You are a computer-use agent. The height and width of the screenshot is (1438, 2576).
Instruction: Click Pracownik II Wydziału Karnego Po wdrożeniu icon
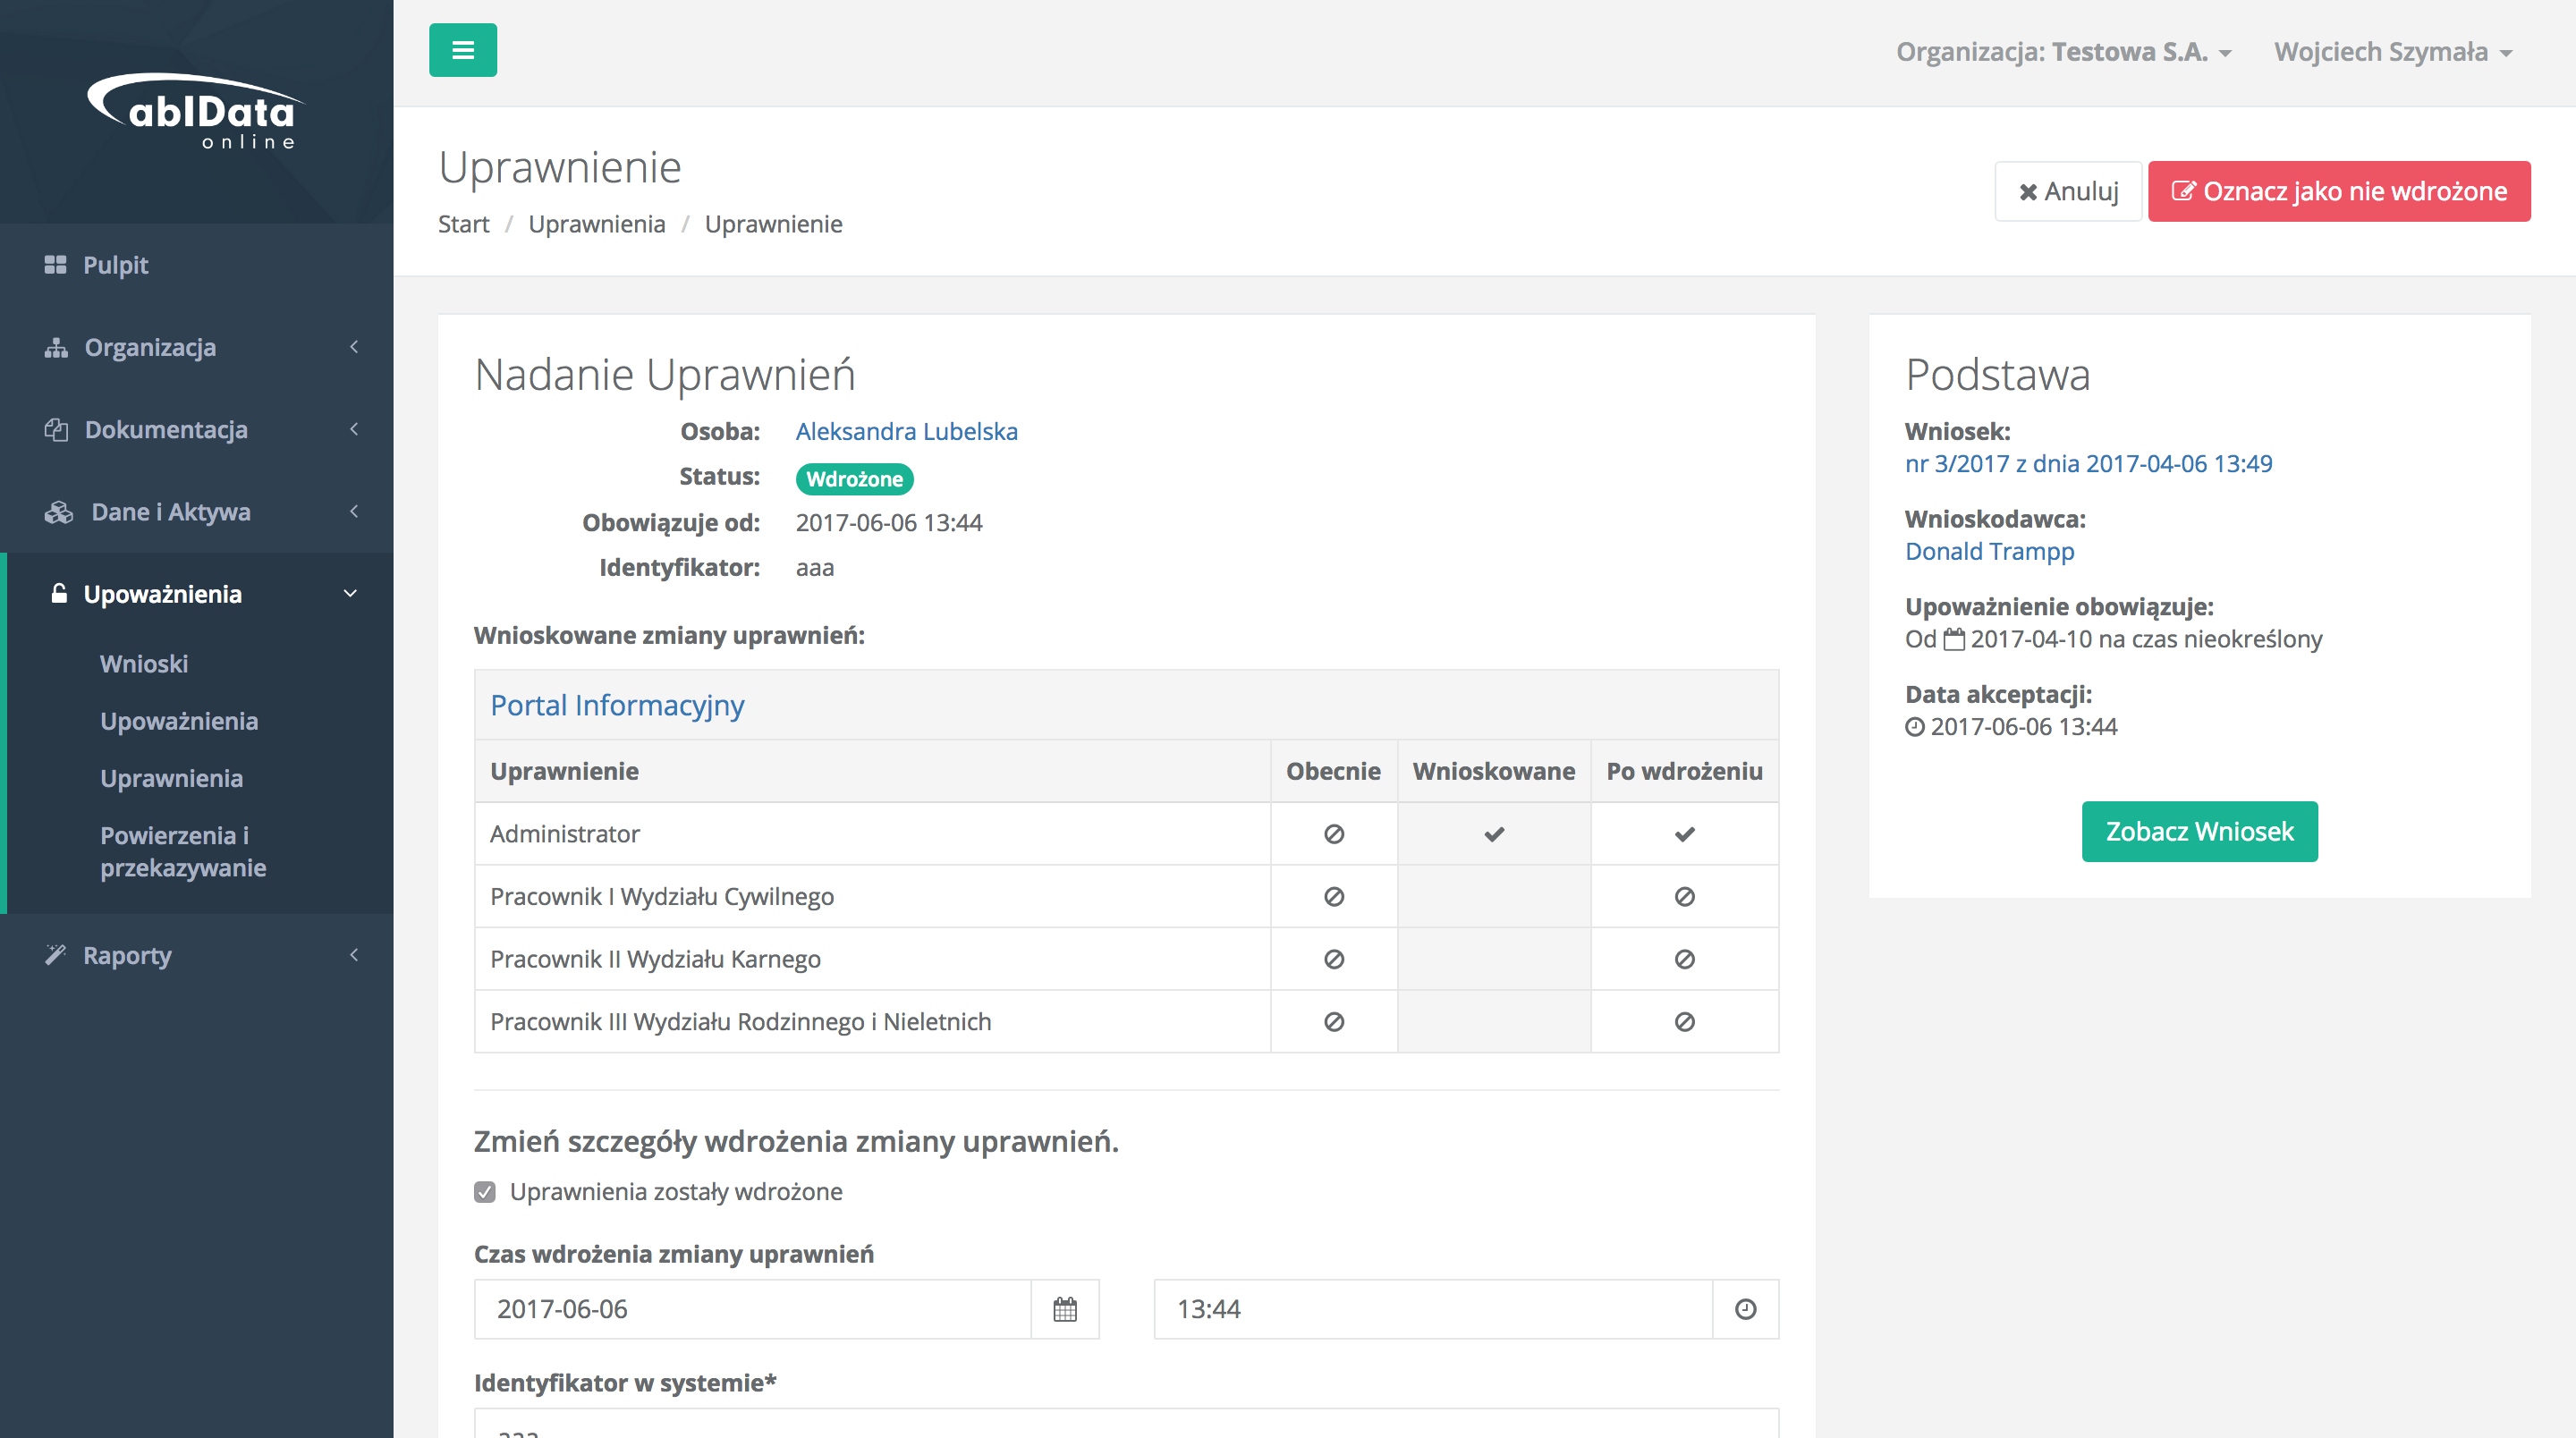click(x=1685, y=959)
